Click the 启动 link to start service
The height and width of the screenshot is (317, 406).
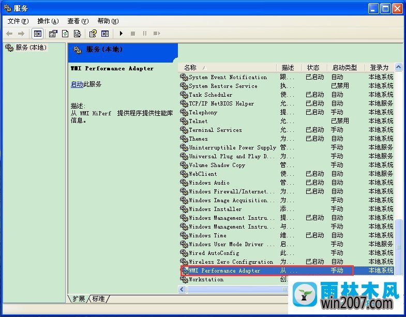77,84
